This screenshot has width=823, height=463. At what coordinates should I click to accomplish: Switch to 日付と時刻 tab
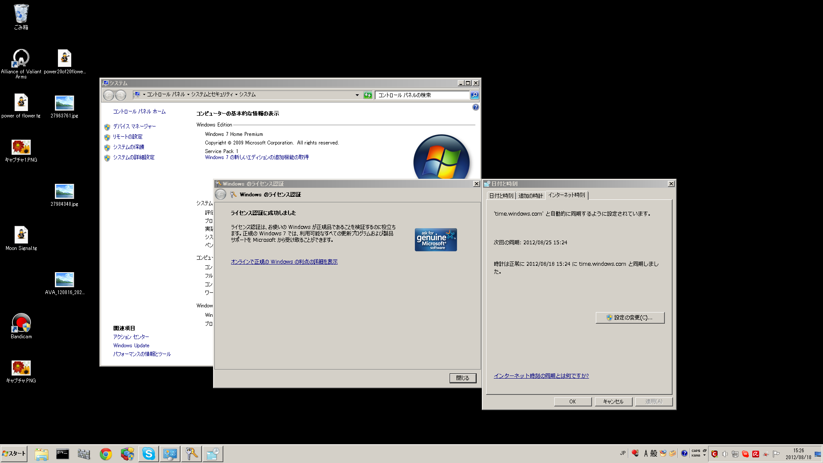(x=501, y=196)
